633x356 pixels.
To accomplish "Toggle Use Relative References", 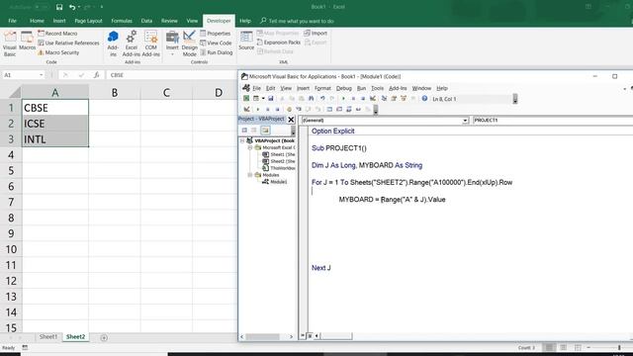I will pos(68,43).
